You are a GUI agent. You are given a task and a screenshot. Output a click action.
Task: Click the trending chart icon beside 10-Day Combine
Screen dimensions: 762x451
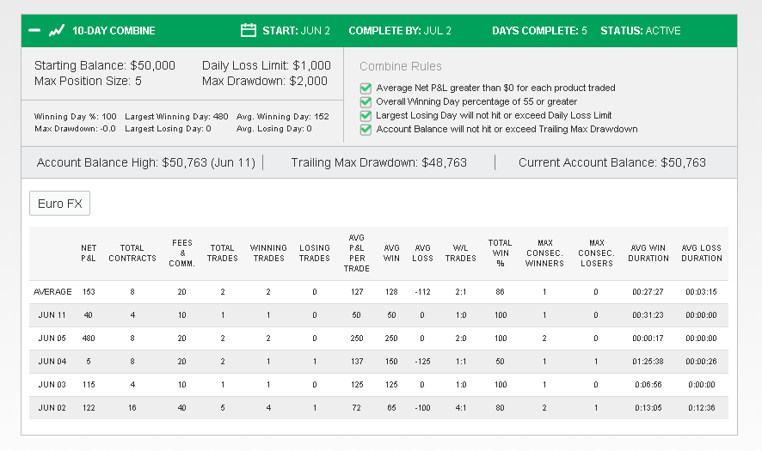pos(57,31)
